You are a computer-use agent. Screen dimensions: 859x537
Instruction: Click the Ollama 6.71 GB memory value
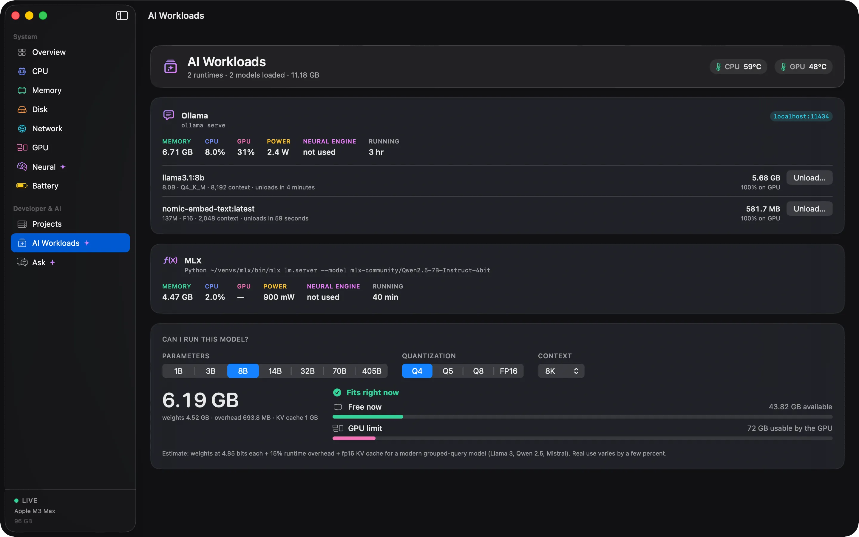point(177,152)
